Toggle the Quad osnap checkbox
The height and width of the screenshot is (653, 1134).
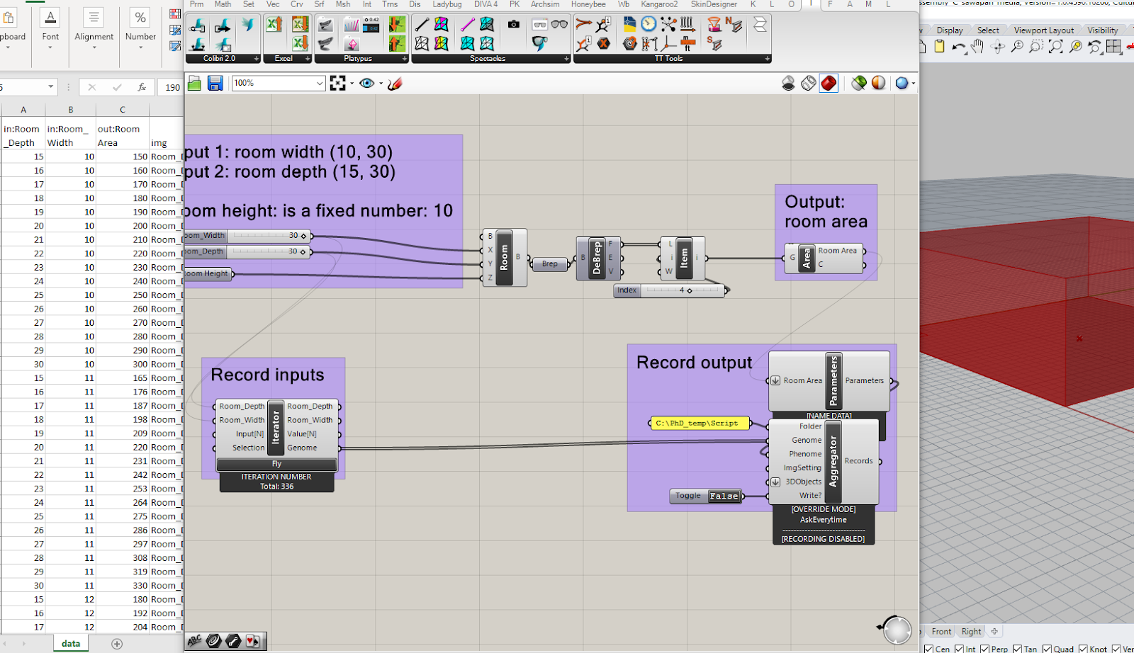[1047, 649]
